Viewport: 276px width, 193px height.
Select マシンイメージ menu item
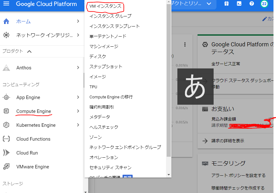(x=104, y=46)
